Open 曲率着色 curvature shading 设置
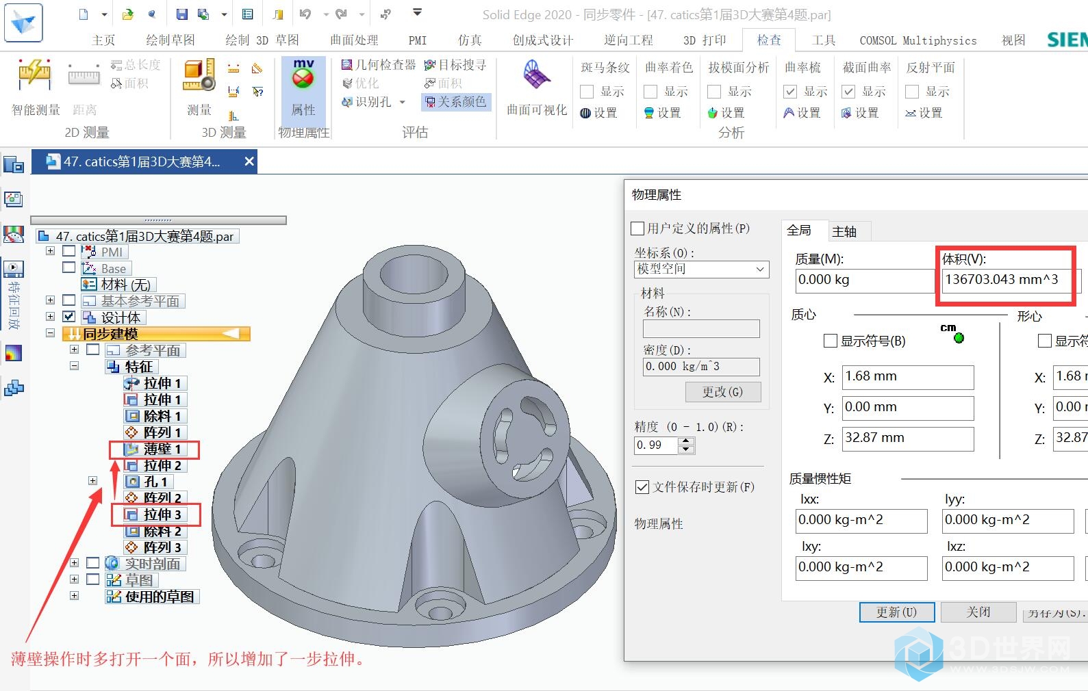 pos(662,113)
